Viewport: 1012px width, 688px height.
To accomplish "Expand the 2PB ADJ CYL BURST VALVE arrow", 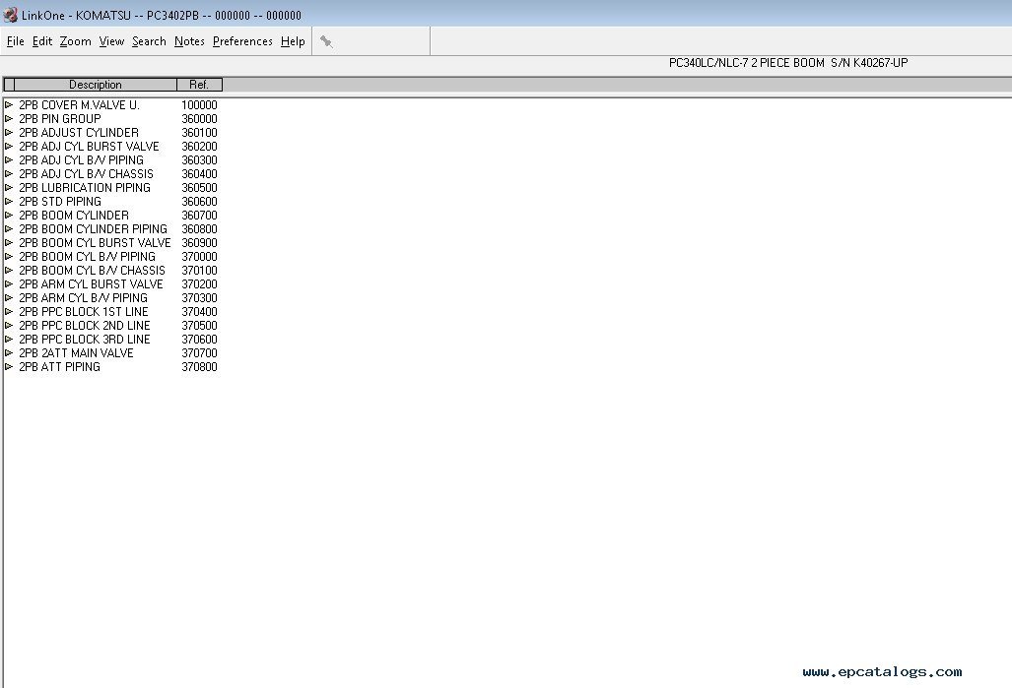I will tap(9, 147).
